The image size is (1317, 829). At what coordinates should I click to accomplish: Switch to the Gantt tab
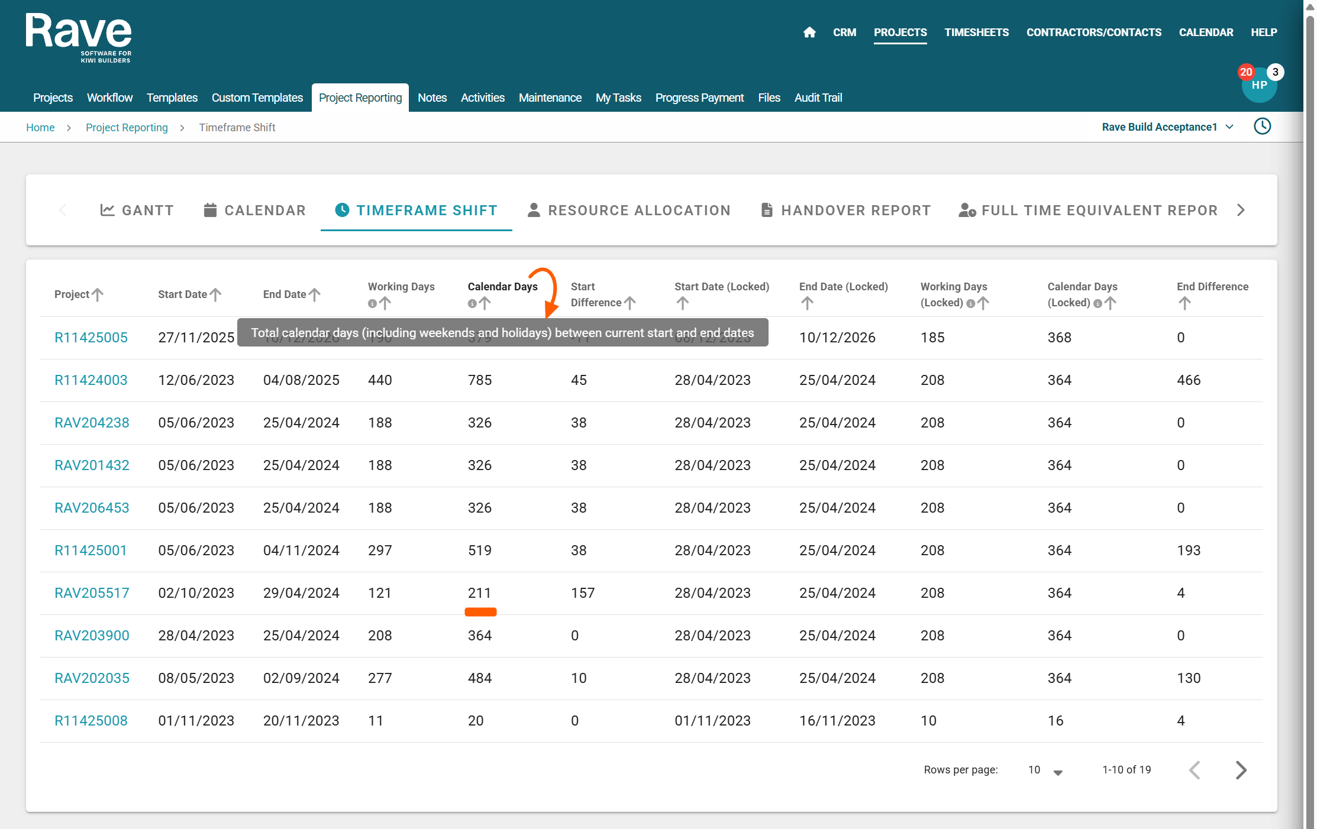click(137, 211)
